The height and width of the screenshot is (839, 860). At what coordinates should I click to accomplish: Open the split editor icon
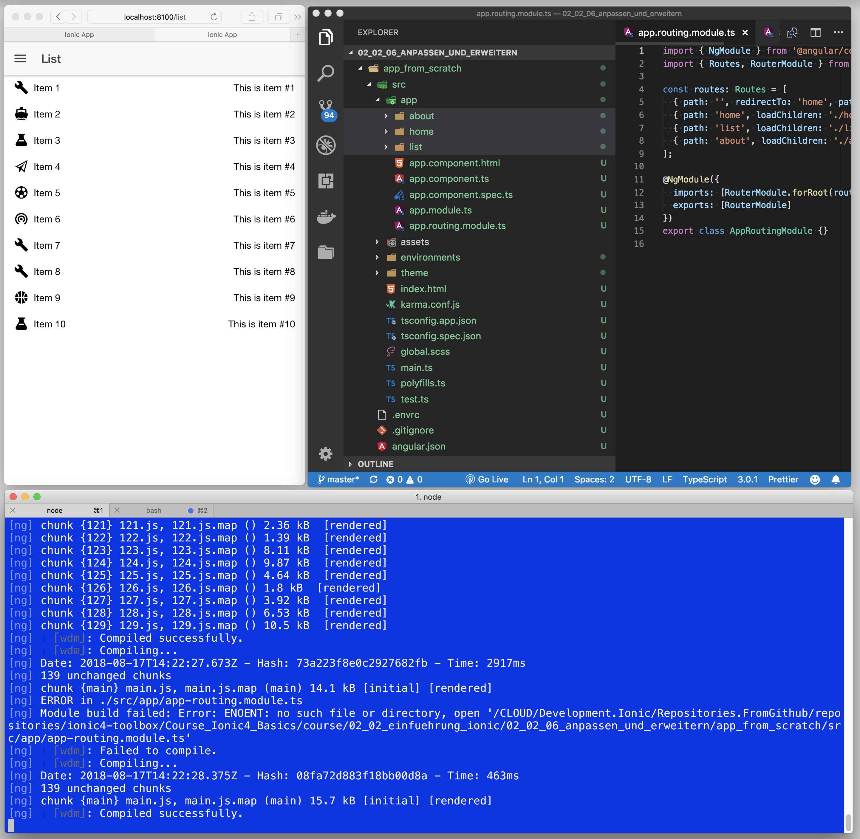[x=816, y=32]
